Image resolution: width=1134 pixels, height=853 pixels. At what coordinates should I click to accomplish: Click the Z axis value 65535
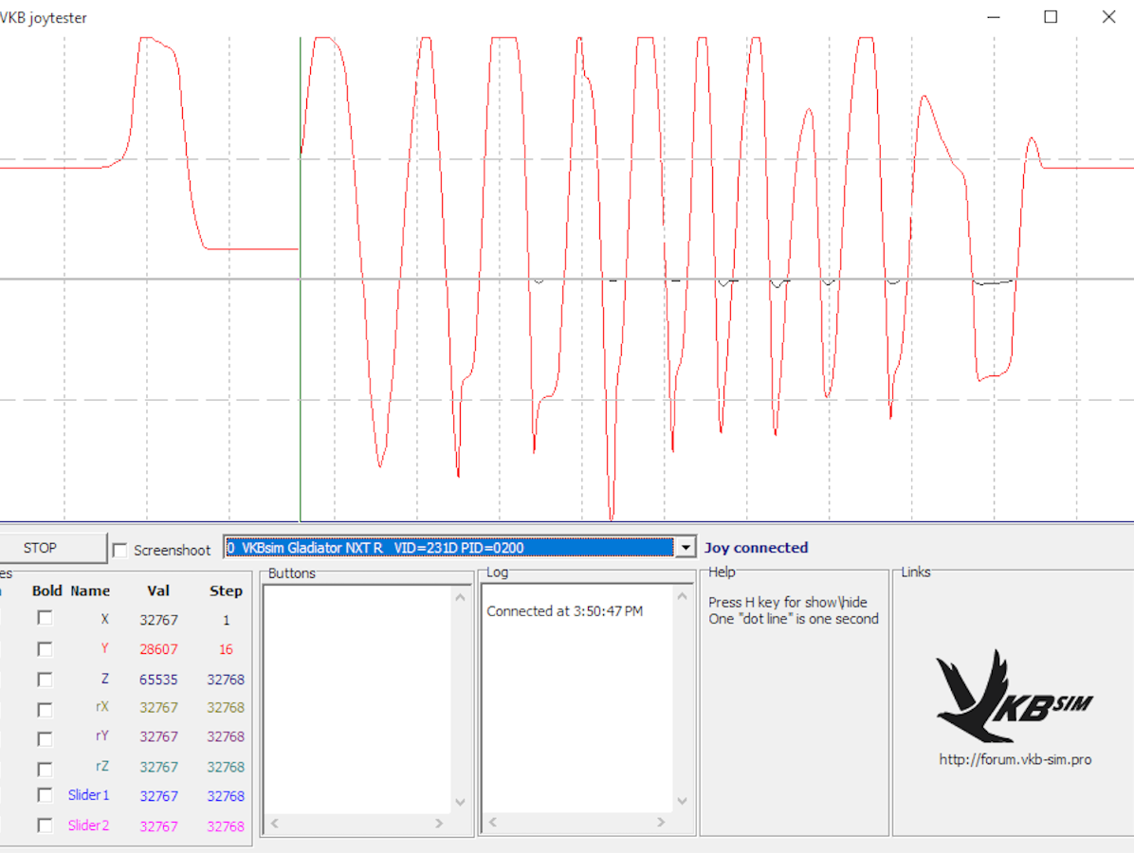point(158,680)
